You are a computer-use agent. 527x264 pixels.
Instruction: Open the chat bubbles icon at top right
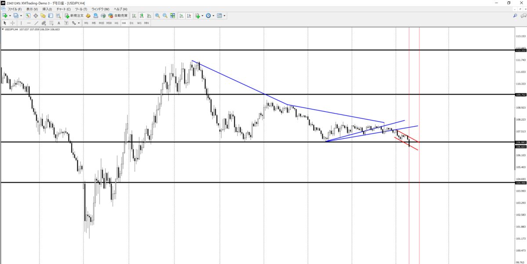click(x=523, y=15)
